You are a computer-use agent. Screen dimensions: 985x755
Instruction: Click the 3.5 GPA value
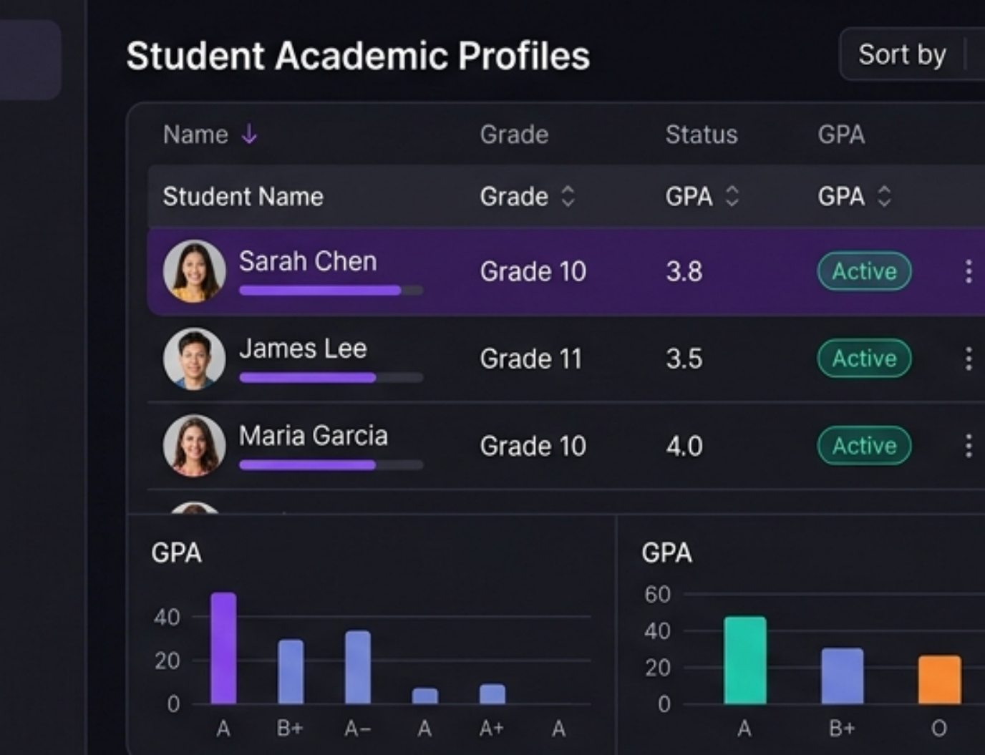[x=684, y=359]
